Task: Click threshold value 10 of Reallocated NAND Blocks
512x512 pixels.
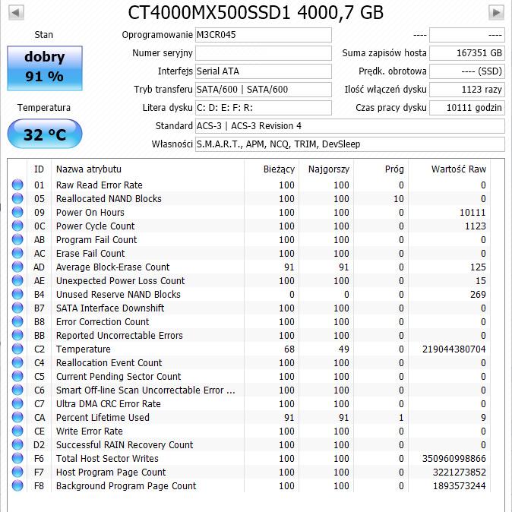Action: click(x=399, y=199)
